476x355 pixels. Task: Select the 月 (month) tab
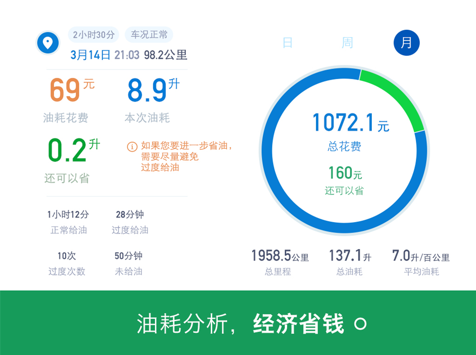406,43
